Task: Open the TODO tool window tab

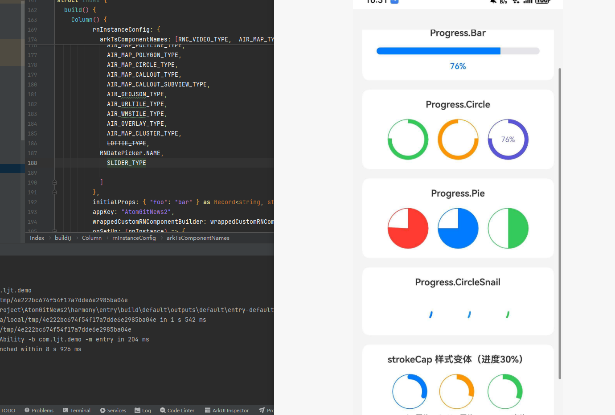Action: 8,411
